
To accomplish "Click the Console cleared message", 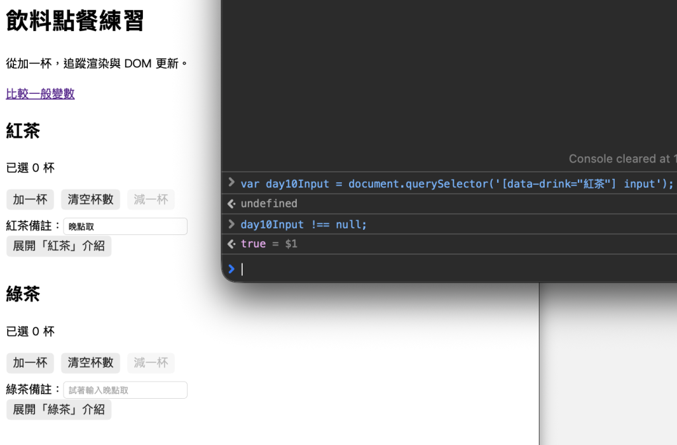I will (623, 158).
